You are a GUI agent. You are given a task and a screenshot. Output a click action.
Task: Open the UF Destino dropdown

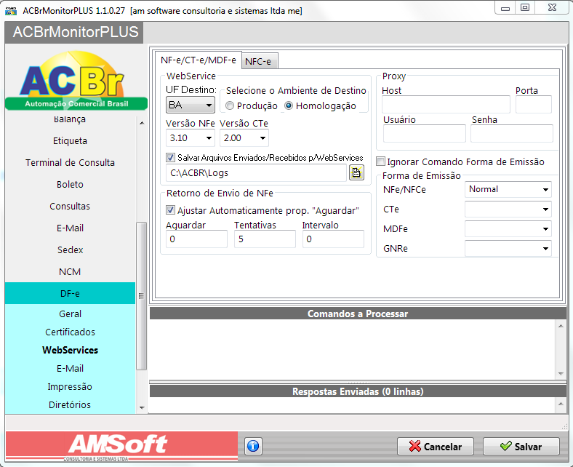coord(191,105)
